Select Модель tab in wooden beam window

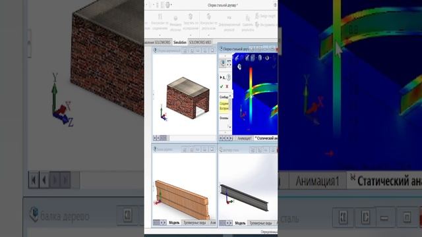(174, 223)
